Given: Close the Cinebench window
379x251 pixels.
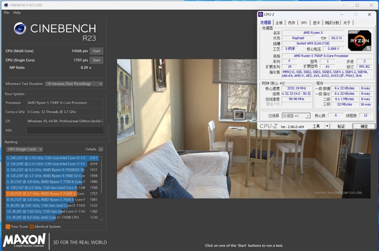Looking at the screenshot, I should click(371, 5).
